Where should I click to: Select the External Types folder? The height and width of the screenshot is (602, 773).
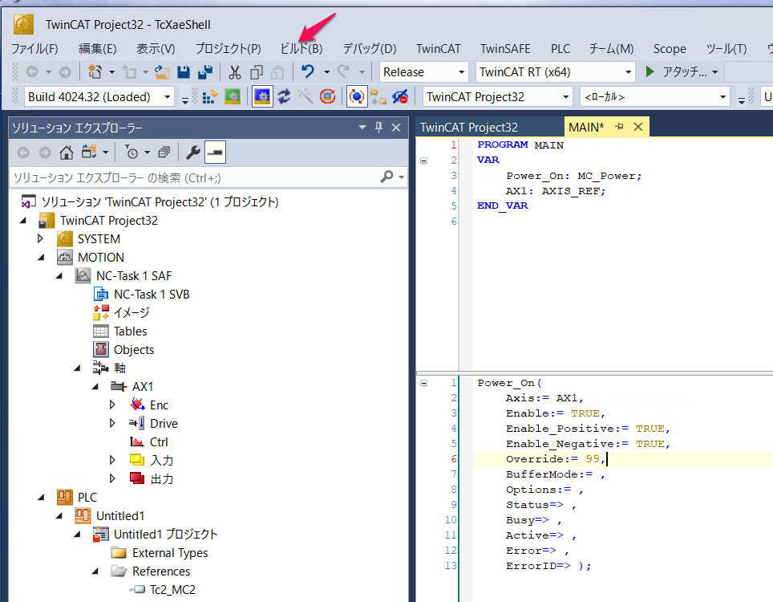click(170, 553)
